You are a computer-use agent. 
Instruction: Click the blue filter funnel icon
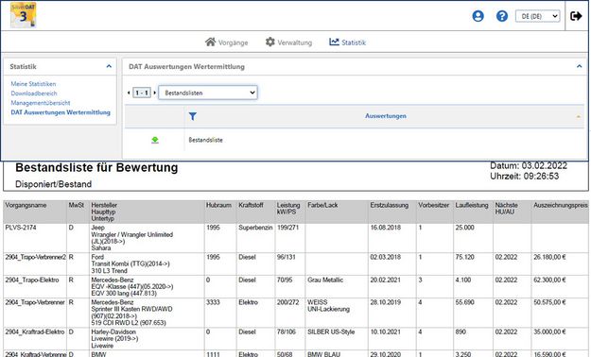(193, 116)
